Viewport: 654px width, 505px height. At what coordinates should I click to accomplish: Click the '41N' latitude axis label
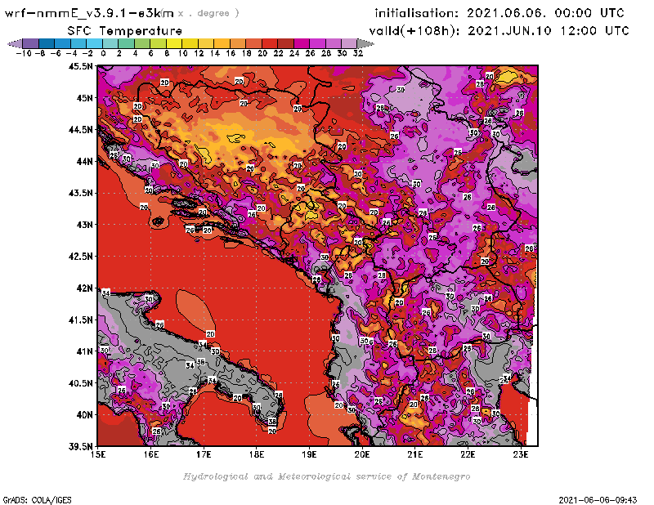(x=84, y=351)
